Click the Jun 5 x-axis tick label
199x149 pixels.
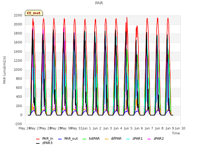[x=128, y=128]
